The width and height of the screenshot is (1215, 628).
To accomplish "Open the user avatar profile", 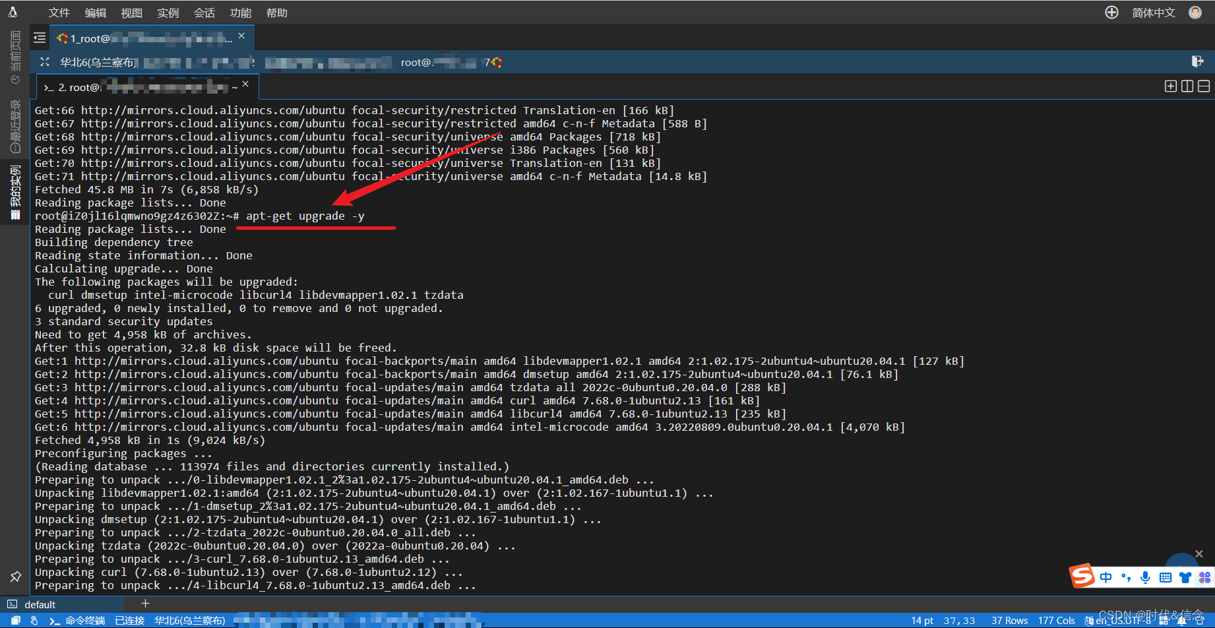I will [1195, 13].
